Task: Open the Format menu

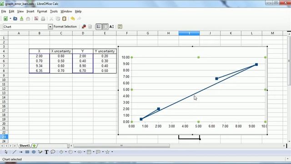Action: 42,11
